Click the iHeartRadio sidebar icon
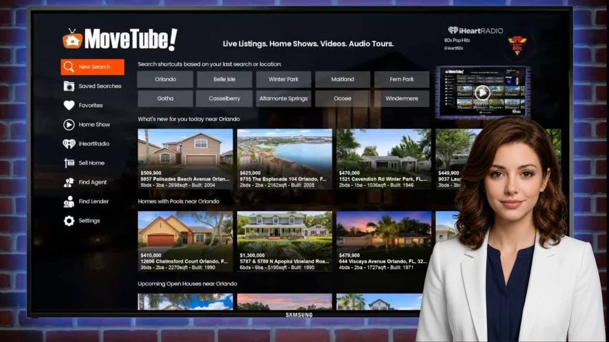This screenshot has height=342, width=609. click(69, 144)
